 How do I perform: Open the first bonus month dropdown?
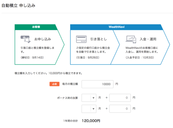click(89, 98)
